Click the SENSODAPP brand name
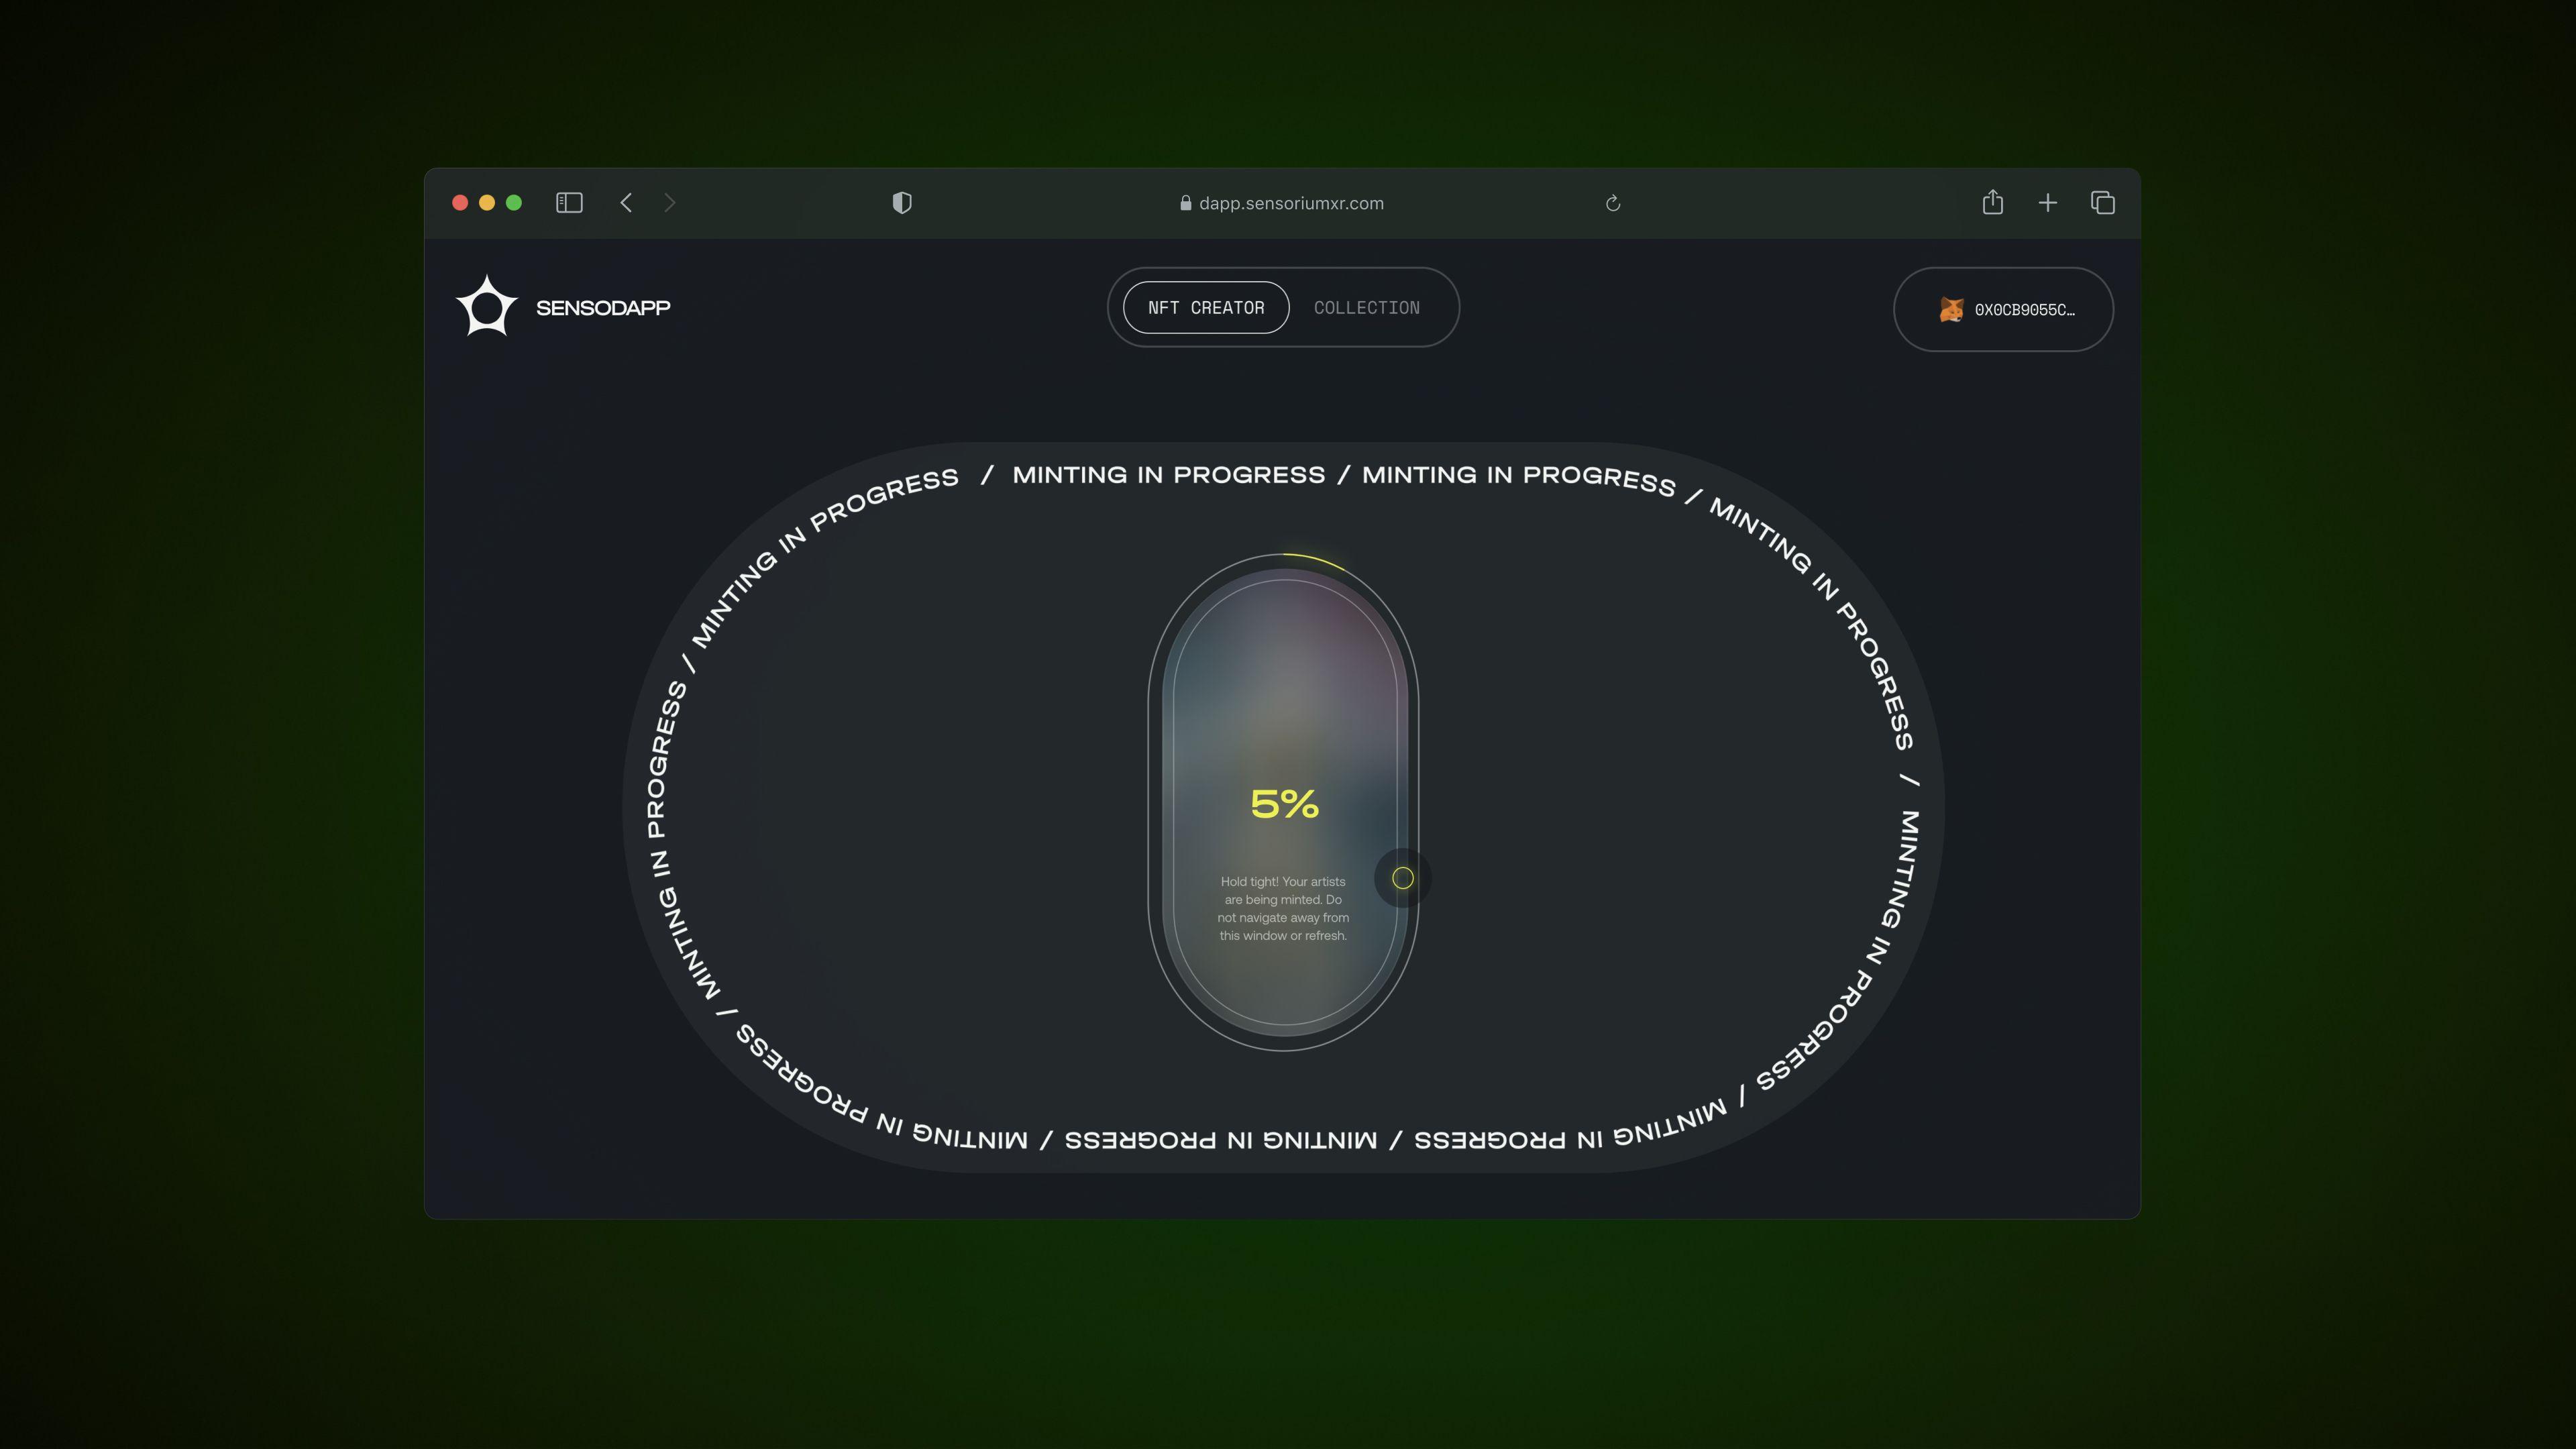This screenshot has width=2576, height=1449. pyautogui.click(x=603, y=308)
